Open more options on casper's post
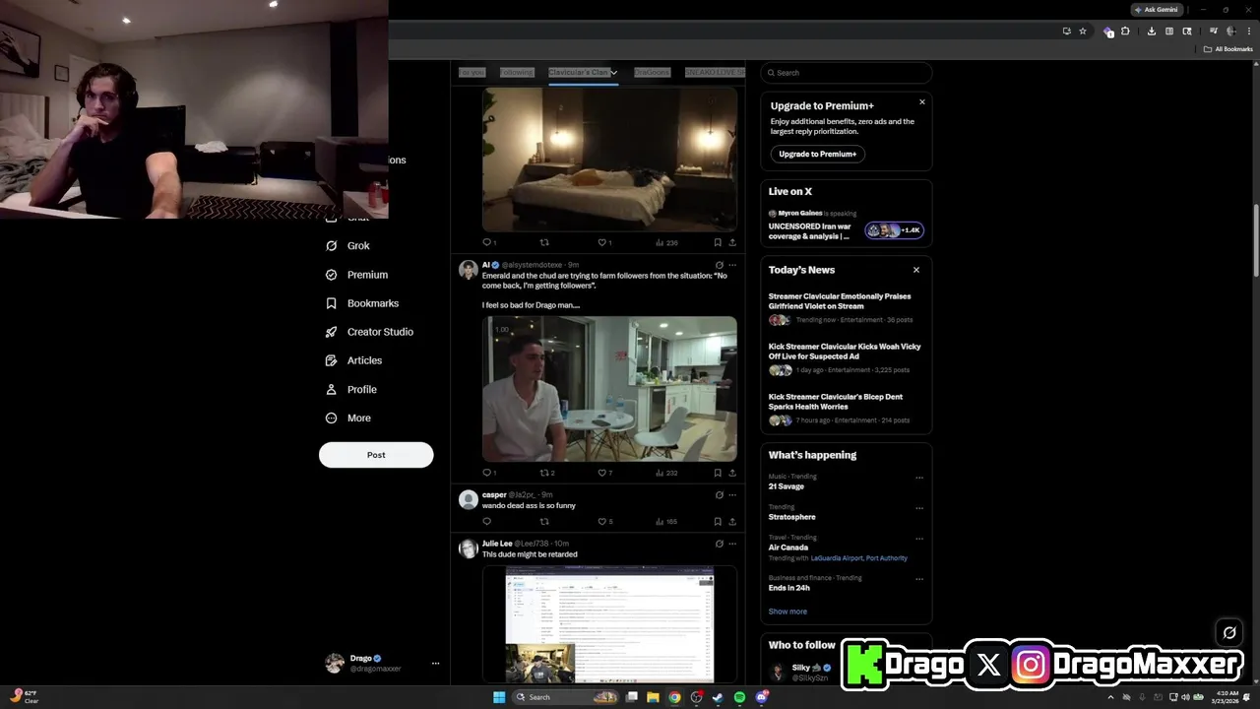Screen dimensions: 1260x709 click(732, 495)
